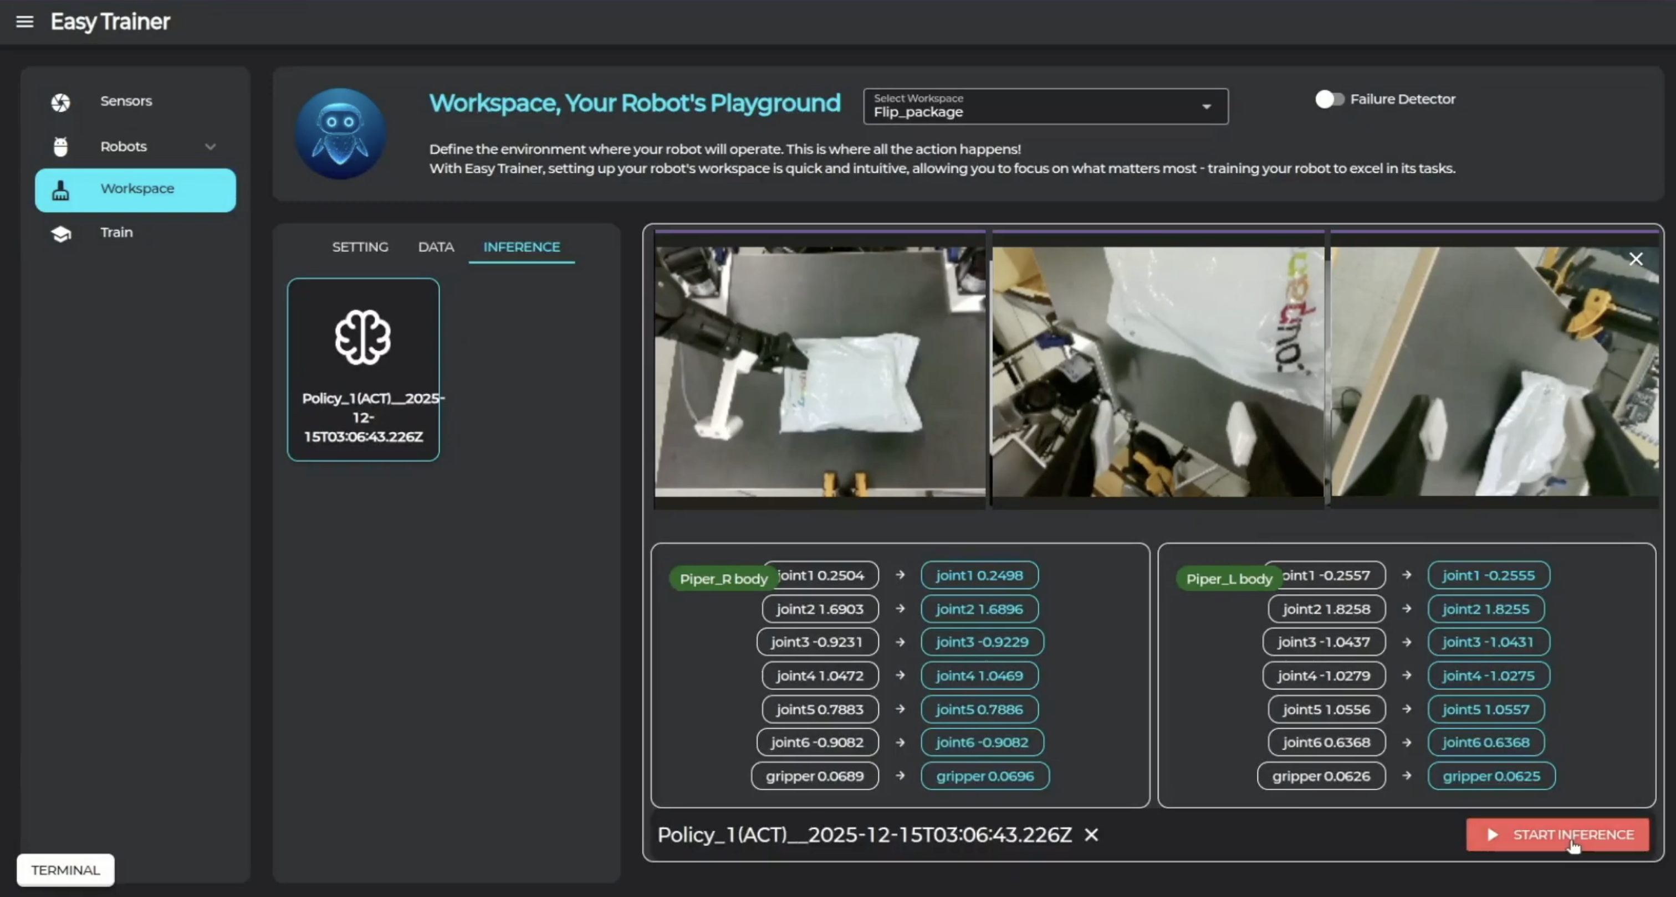Click the Sensors aperture icon

point(60,102)
